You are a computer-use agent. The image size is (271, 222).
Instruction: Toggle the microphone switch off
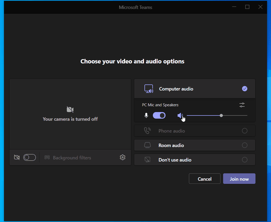(159, 115)
